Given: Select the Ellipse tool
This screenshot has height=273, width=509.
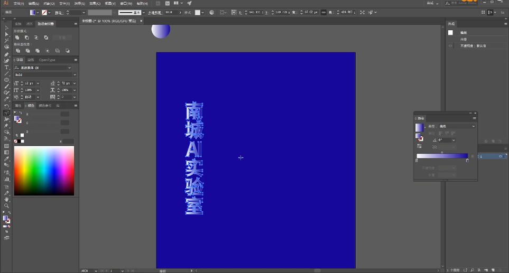Looking at the screenshot, I should tap(6, 80).
